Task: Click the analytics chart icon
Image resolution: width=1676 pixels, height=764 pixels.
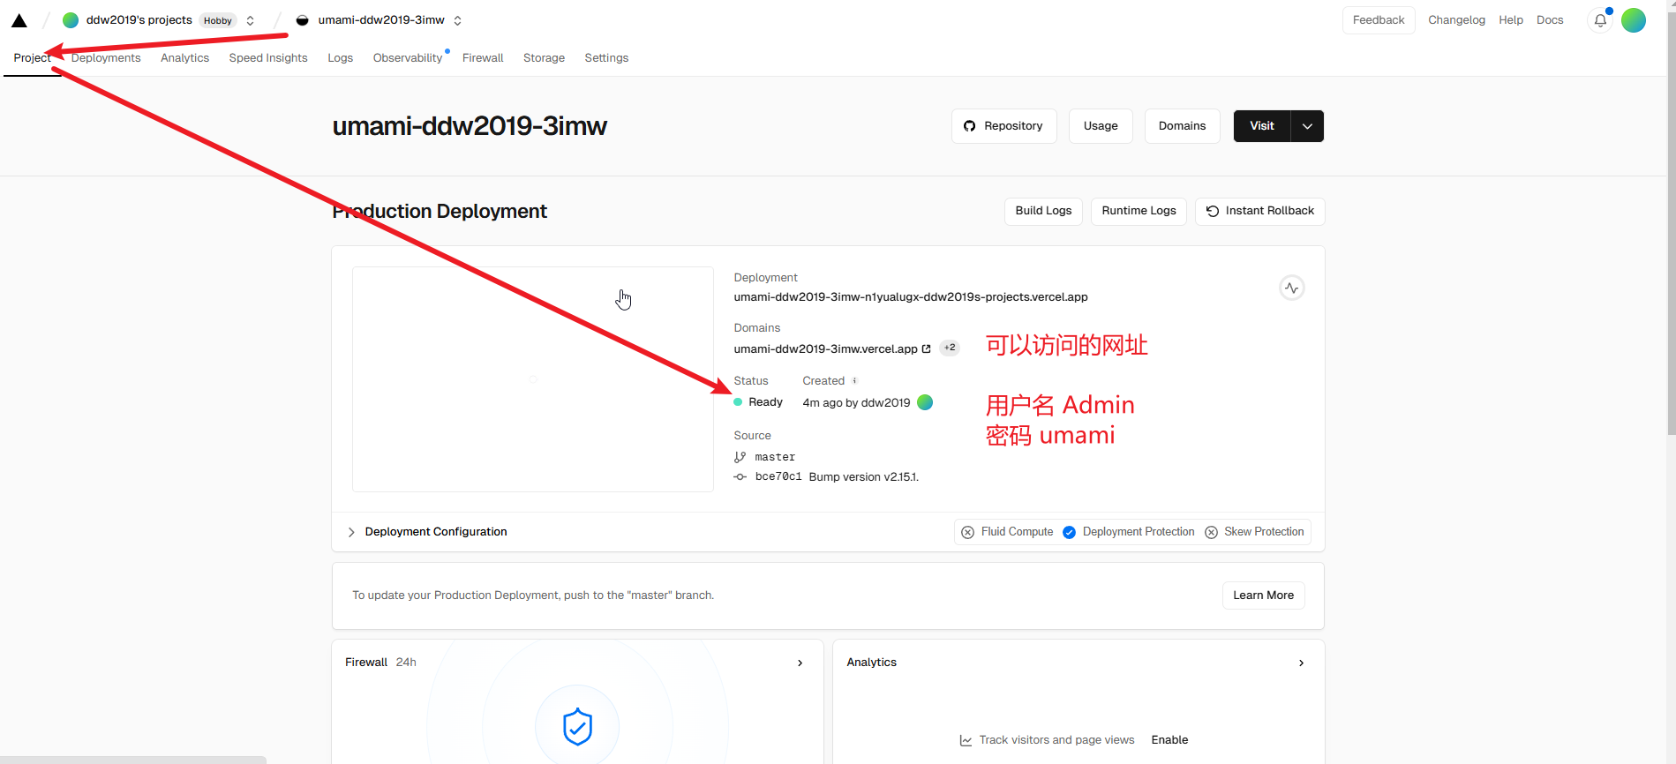Action: tap(966, 740)
